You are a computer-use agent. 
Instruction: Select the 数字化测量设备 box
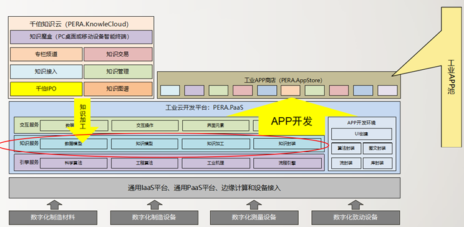pos(254,218)
